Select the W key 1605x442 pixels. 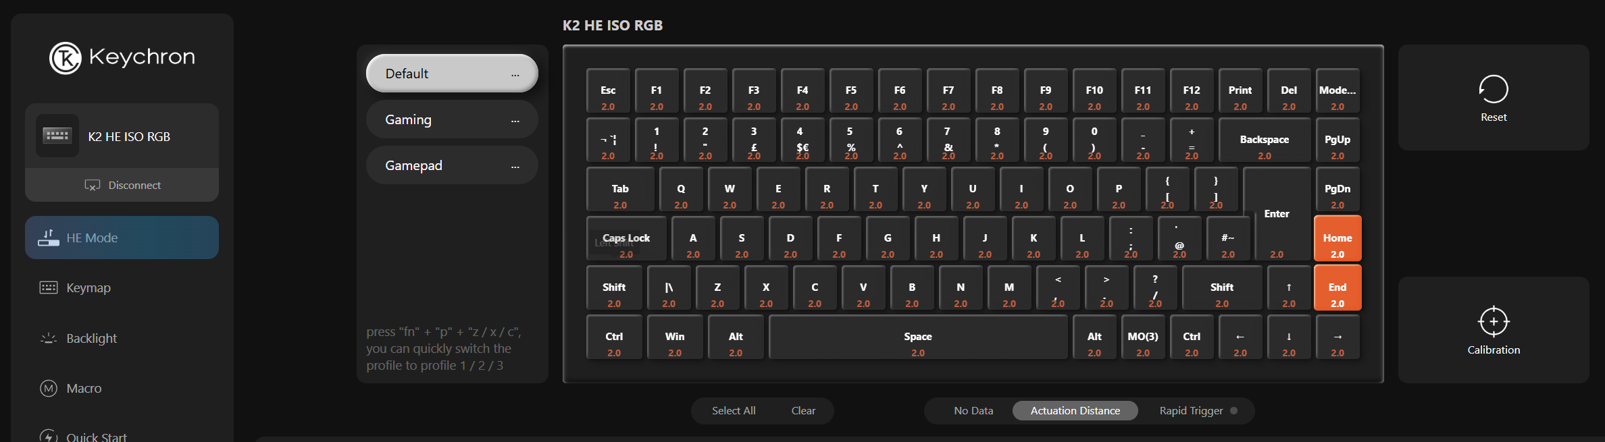pyautogui.click(x=730, y=189)
